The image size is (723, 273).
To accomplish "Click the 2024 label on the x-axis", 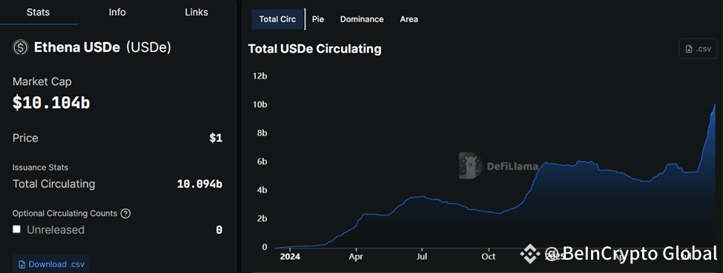I will coord(290,257).
